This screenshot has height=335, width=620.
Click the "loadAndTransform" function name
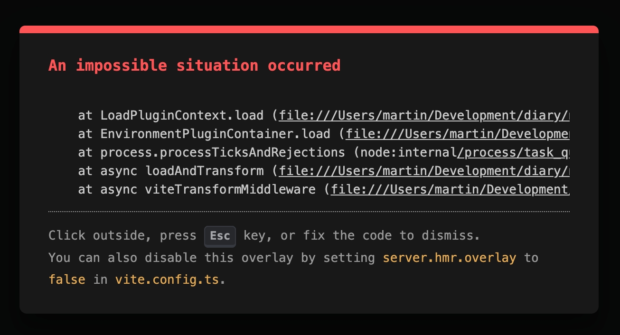click(x=204, y=171)
